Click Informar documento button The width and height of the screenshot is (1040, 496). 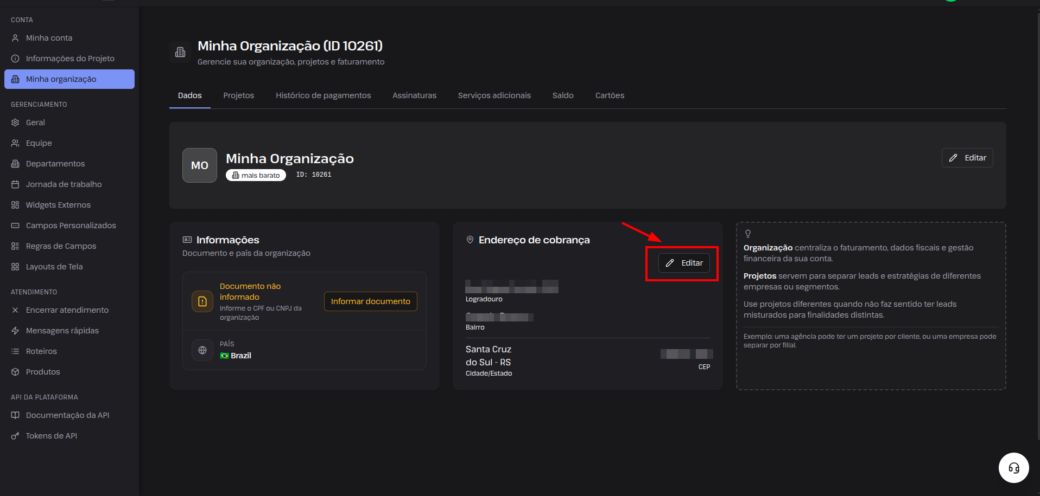tap(371, 301)
